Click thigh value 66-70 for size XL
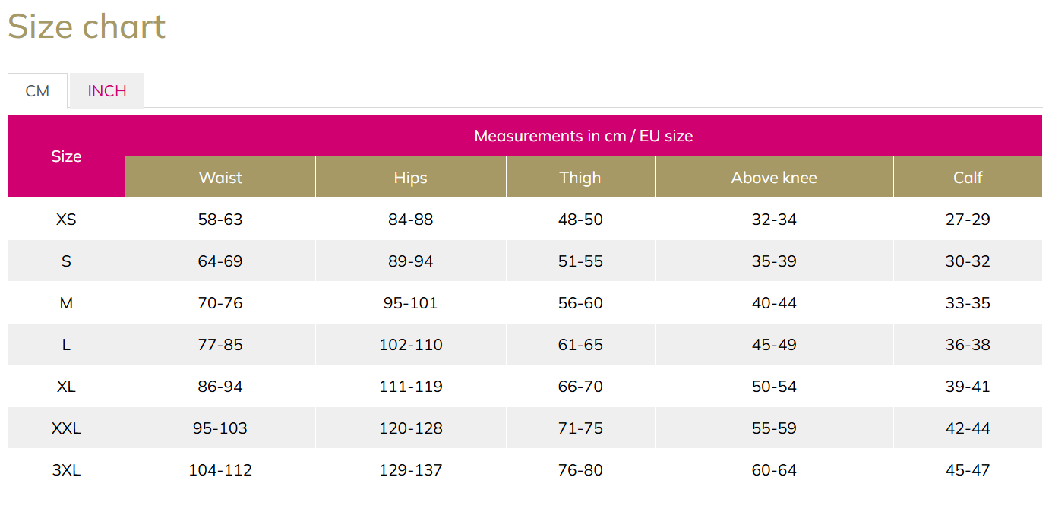The width and height of the screenshot is (1052, 515). (x=580, y=387)
